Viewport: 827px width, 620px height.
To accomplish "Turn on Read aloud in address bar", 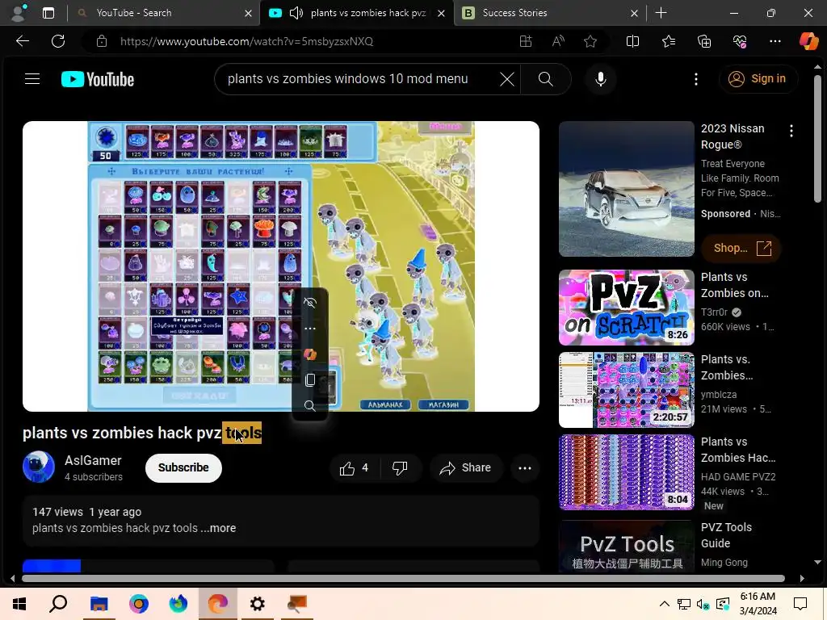I will (558, 41).
